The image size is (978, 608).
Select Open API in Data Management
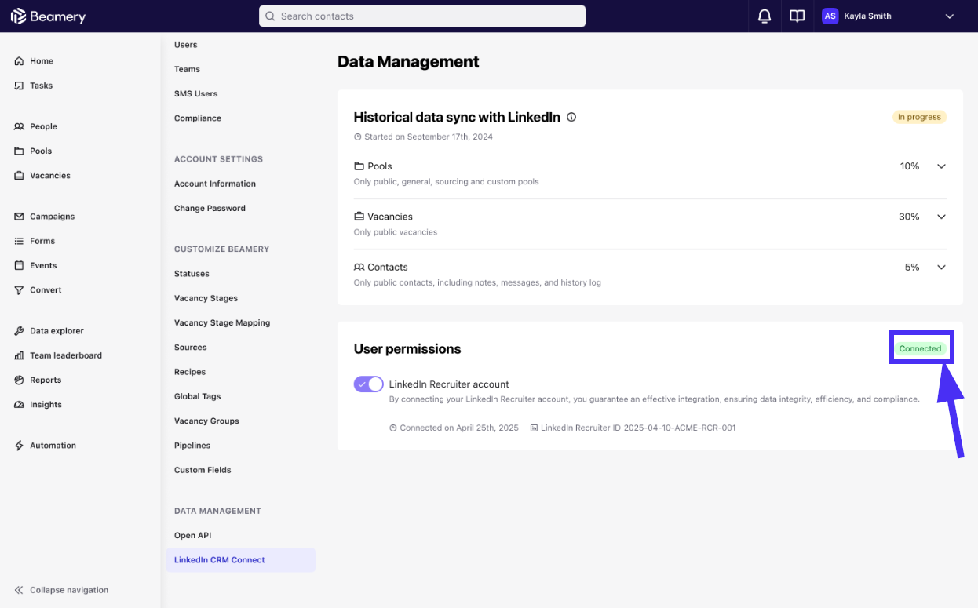click(x=192, y=536)
